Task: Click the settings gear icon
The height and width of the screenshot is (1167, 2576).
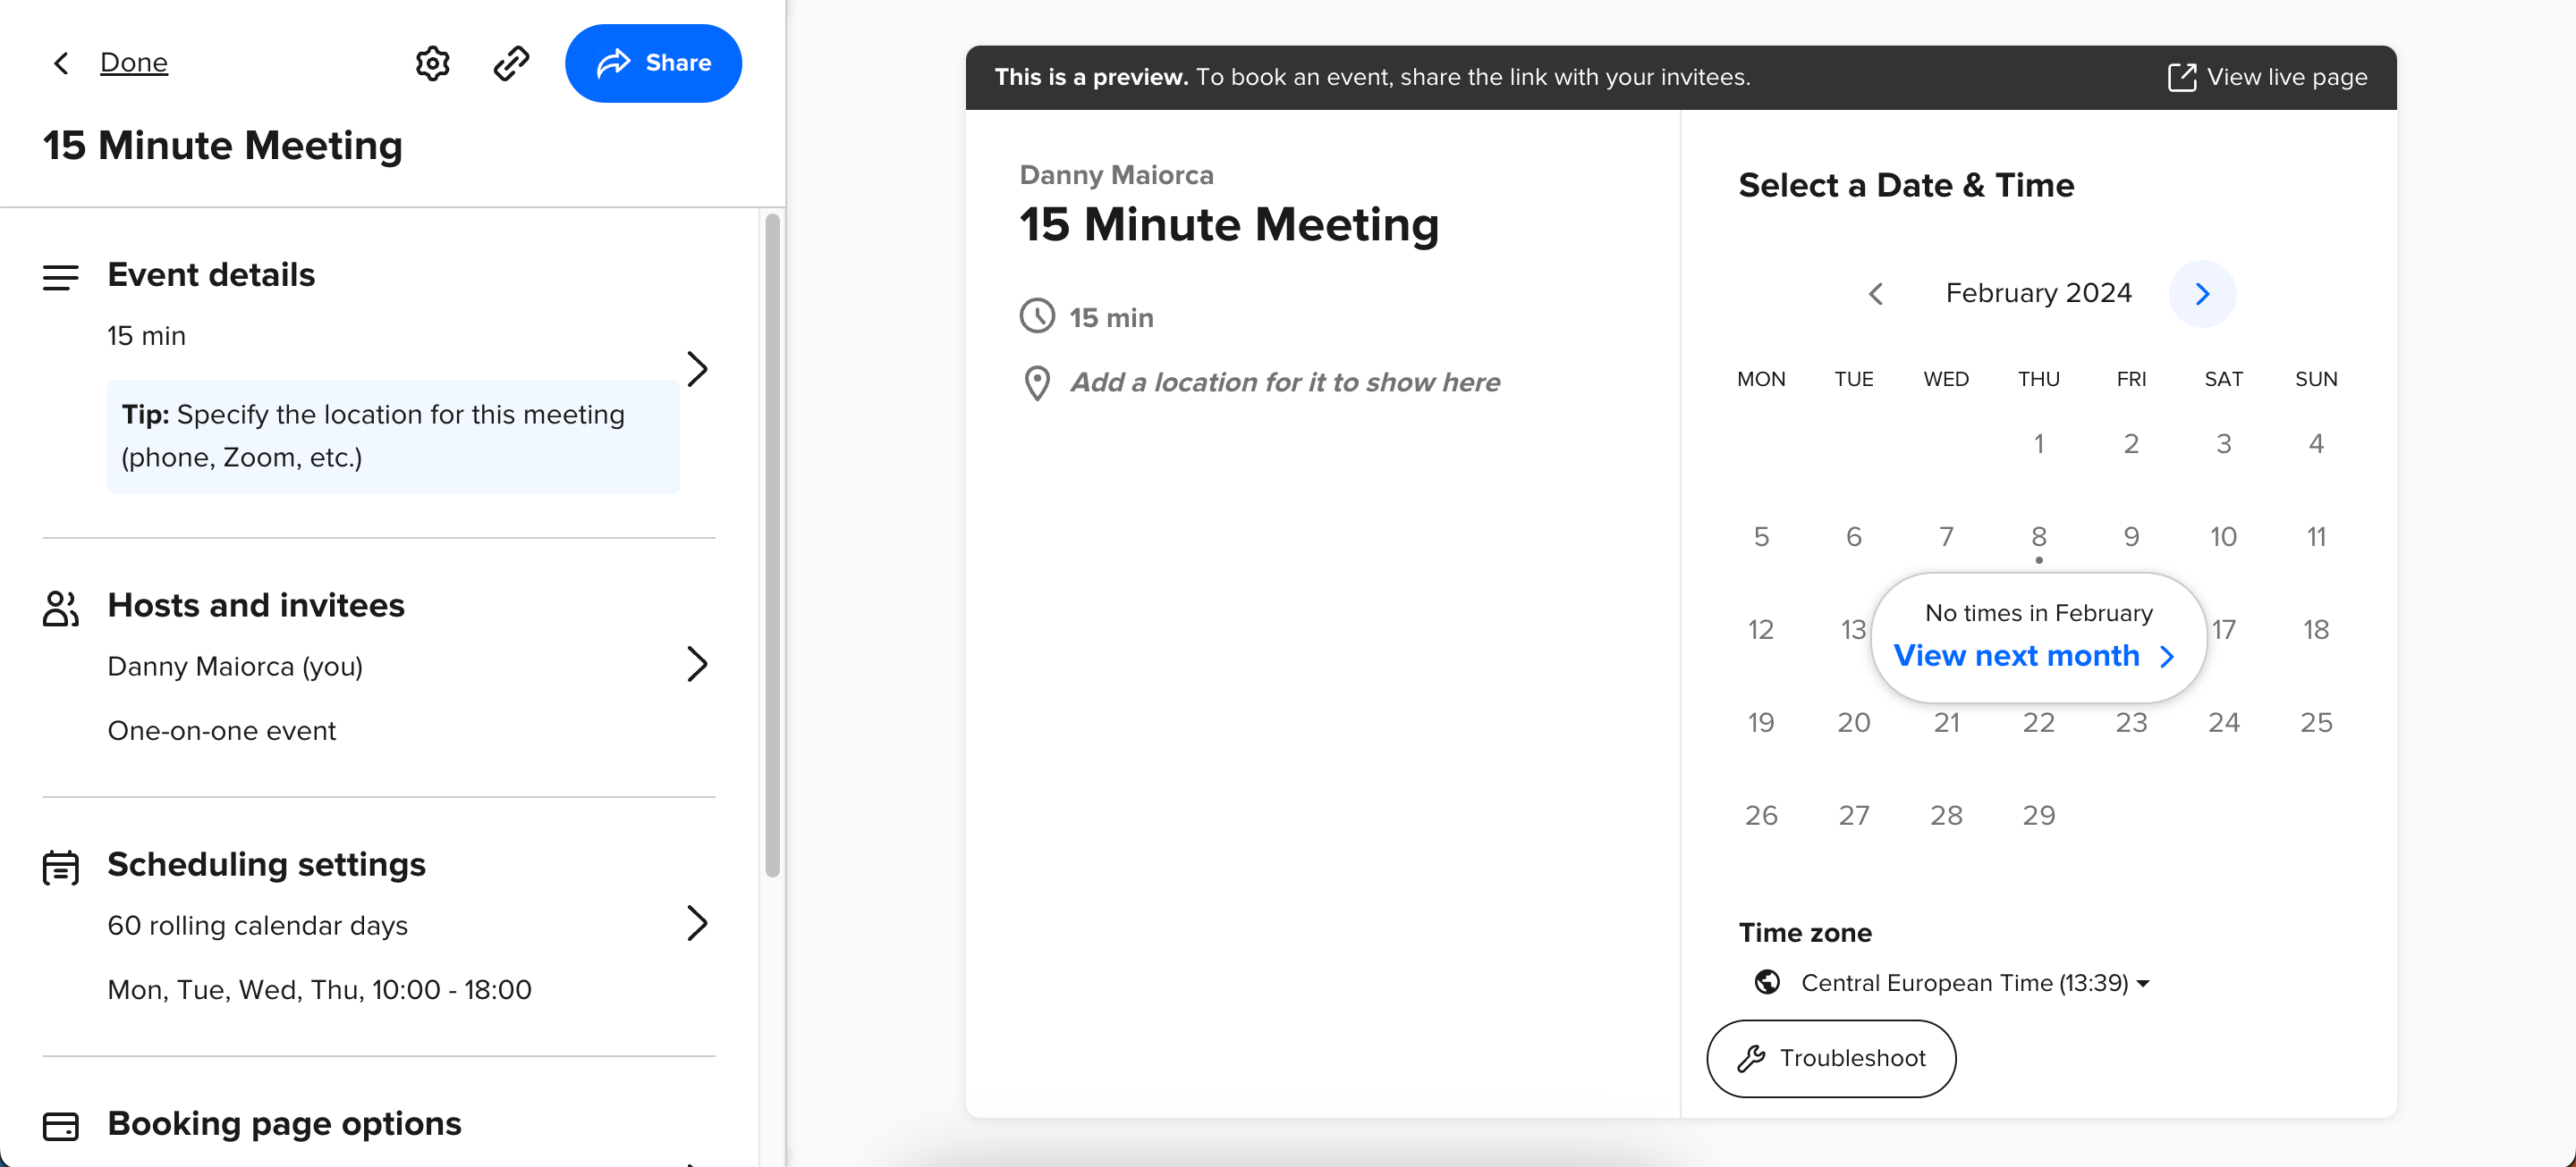Action: tap(432, 63)
